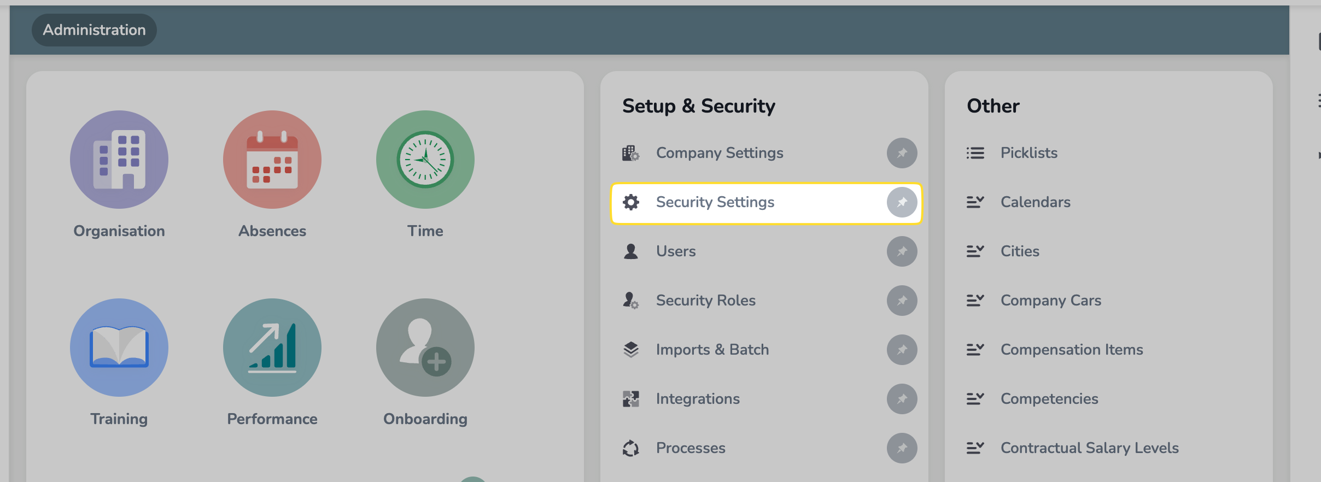
Task: Open Contractual Salary Levels
Action: click(1089, 448)
